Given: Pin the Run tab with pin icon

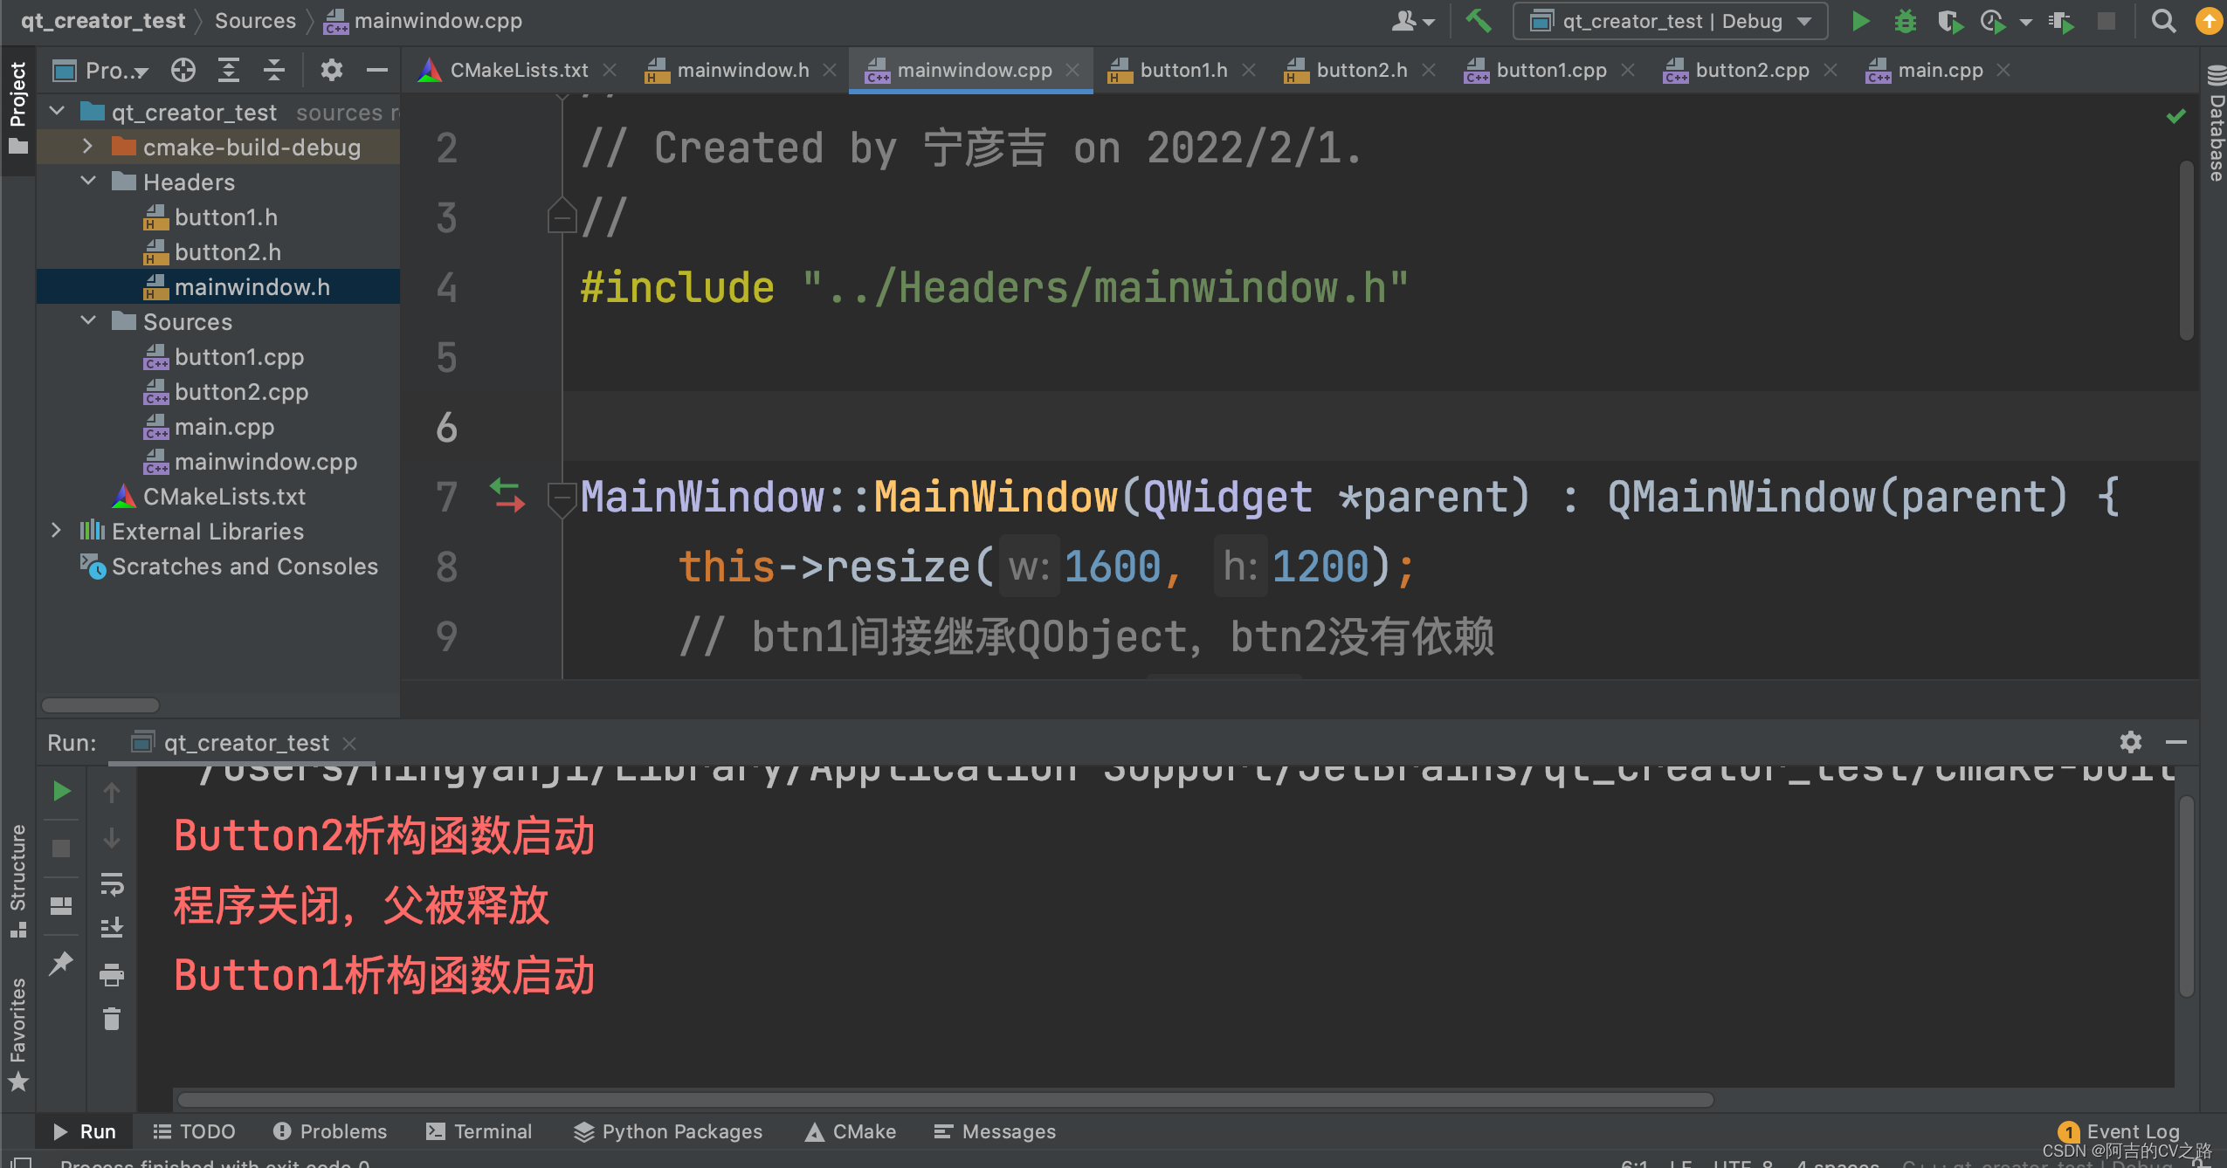Looking at the screenshot, I should [x=60, y=964].
